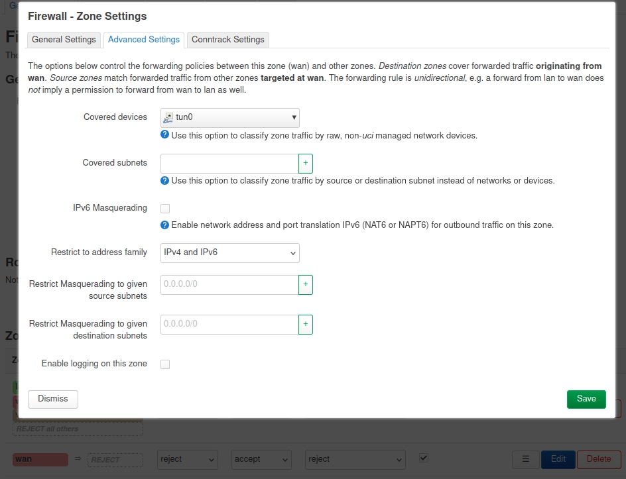This screenshot has width=626, height=479.
Task: Enable IPv6 Masquerading checkbox
Action: pos(165,209)
